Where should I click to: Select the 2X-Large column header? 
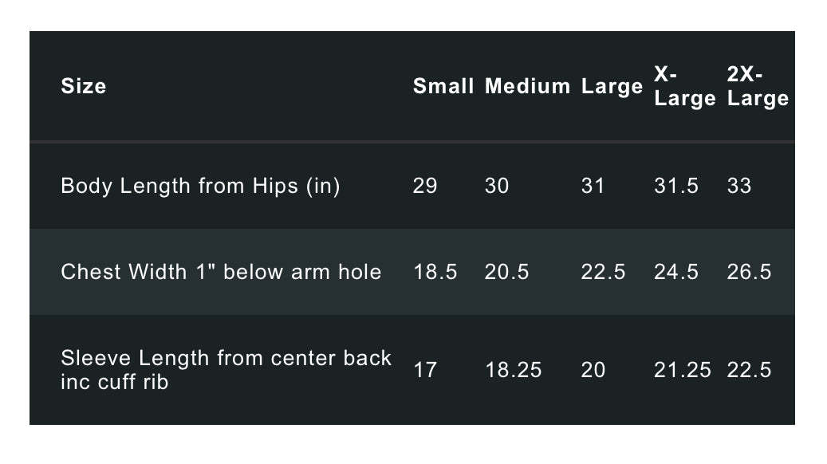pos(758,86)
